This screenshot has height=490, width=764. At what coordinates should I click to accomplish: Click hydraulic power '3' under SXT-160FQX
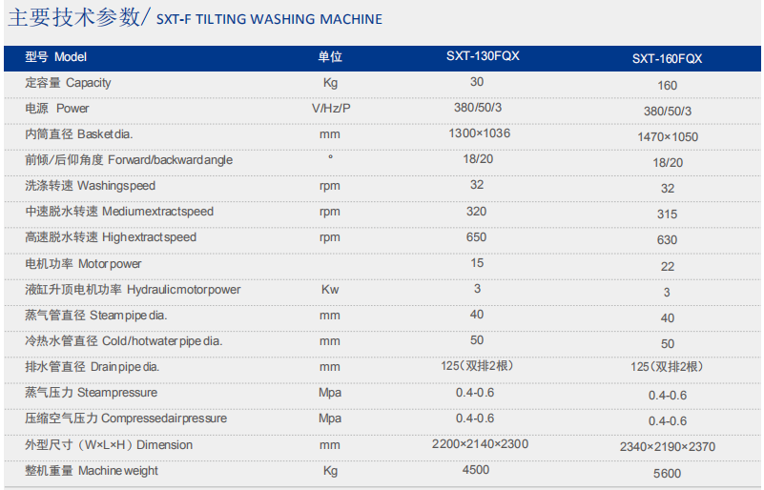pos(667,293)
